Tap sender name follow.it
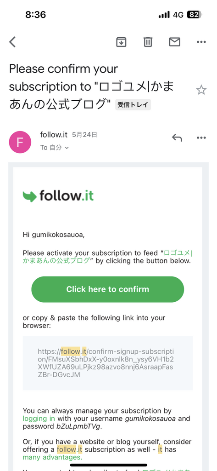The height and width of the screenshot is (471, 217). click(54, 135)
